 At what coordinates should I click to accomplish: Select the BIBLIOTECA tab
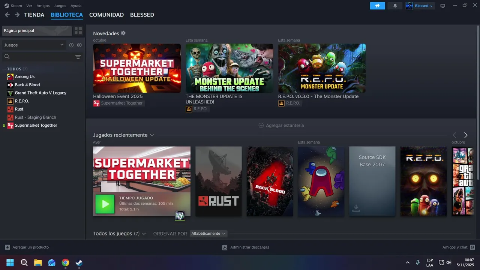pyautogui.click(x=67, y=15)
